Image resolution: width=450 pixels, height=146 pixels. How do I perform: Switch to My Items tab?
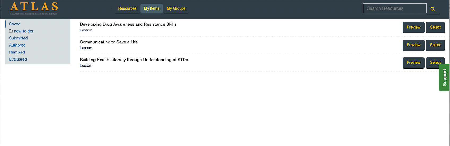click(152, 8)
